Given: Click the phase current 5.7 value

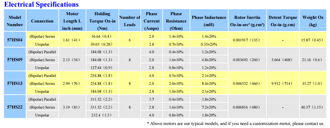Looking at the screenshot, I should pos(151,99).
